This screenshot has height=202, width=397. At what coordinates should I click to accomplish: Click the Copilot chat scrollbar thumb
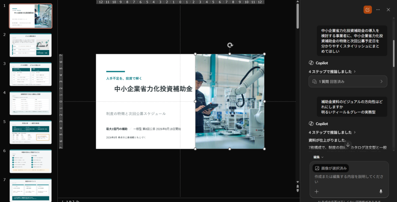coord(394,54)
